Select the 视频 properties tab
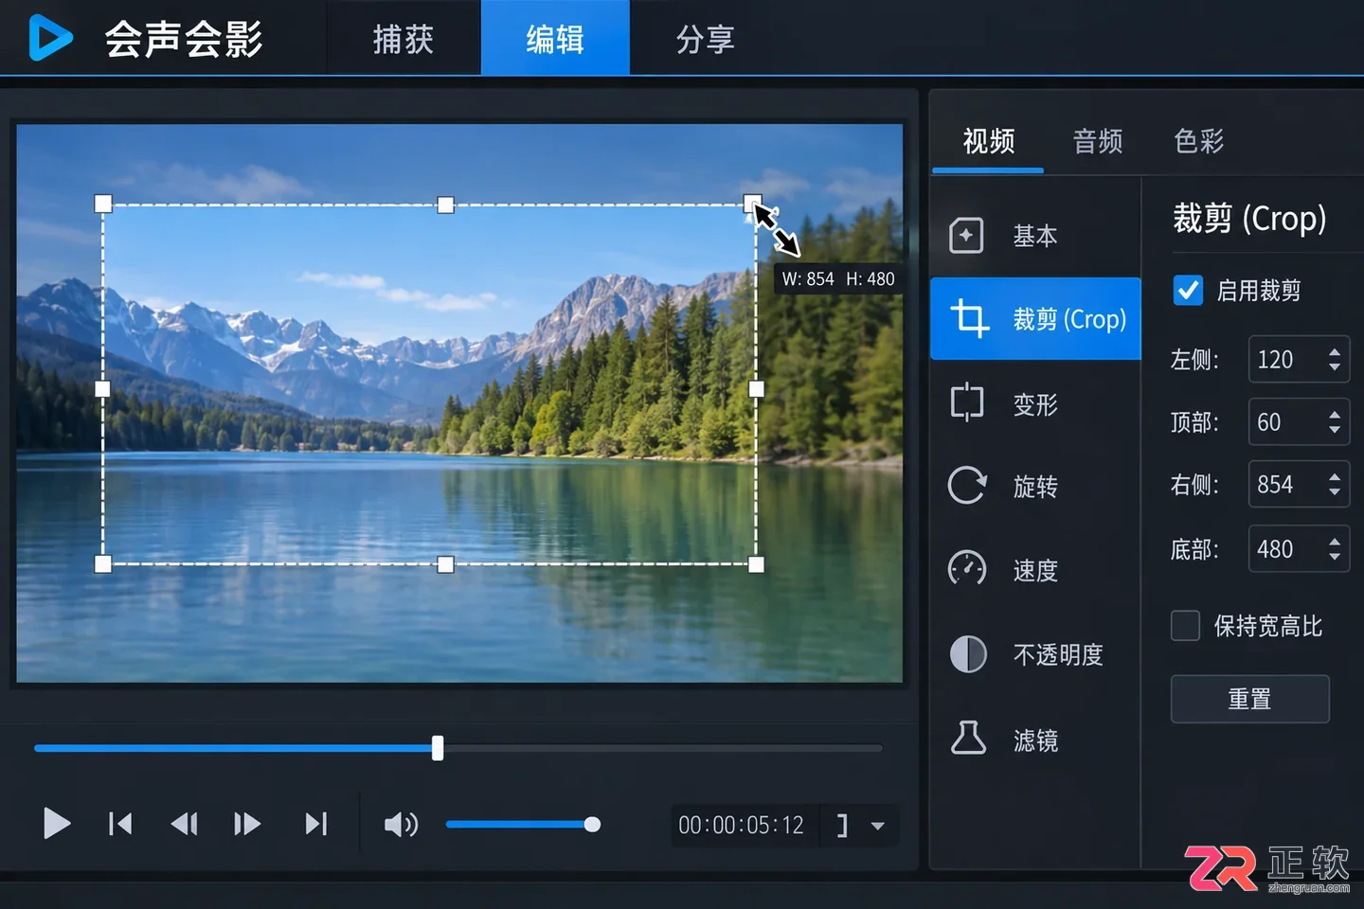The height and width of the screenshot is (909, 1364). click(988, 141)
